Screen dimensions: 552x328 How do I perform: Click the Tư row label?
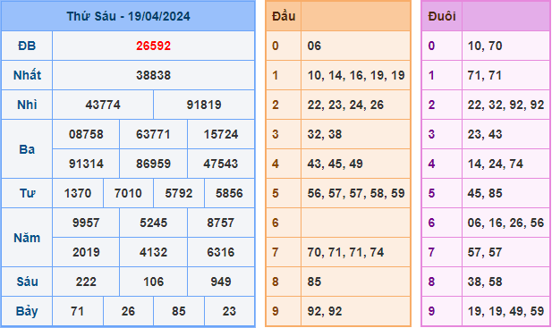[x=27, y=193]
